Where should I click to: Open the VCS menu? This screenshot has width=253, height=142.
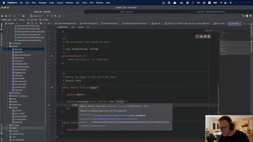pyautogui.click(x=91, y=3)
